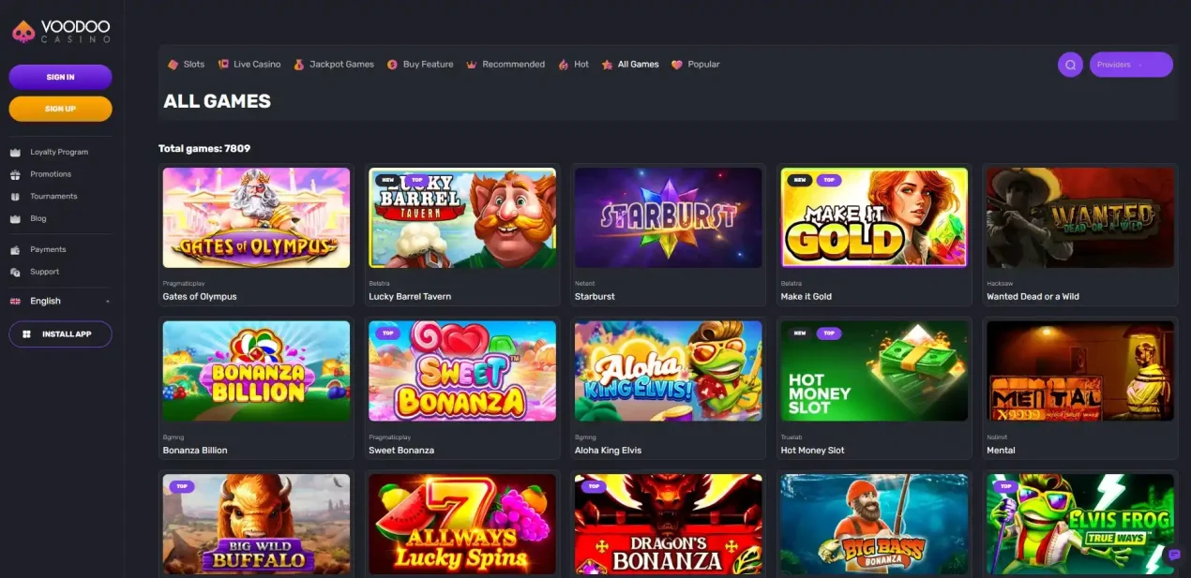The width and height of the screenshot is (1191, 578).
Task: Open the Gates of Olympus game thumbnail
Action: 256,217
